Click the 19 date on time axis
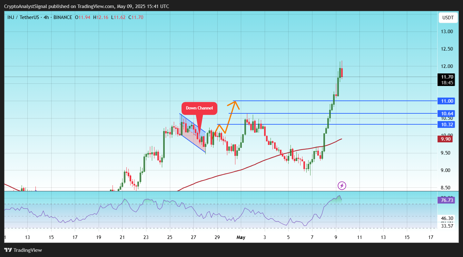 (x=99, y=237)
